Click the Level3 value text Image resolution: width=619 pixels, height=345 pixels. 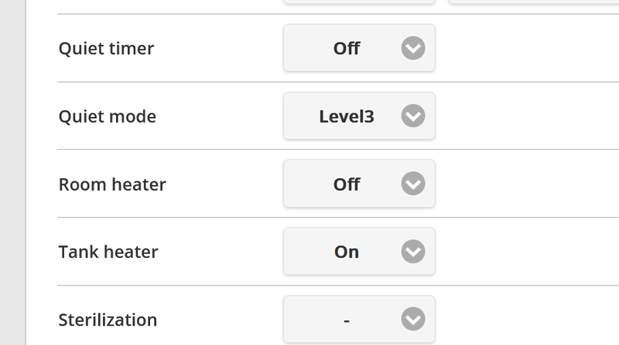[x=346, y=117]
